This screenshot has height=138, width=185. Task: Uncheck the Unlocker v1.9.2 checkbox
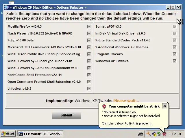89,89
